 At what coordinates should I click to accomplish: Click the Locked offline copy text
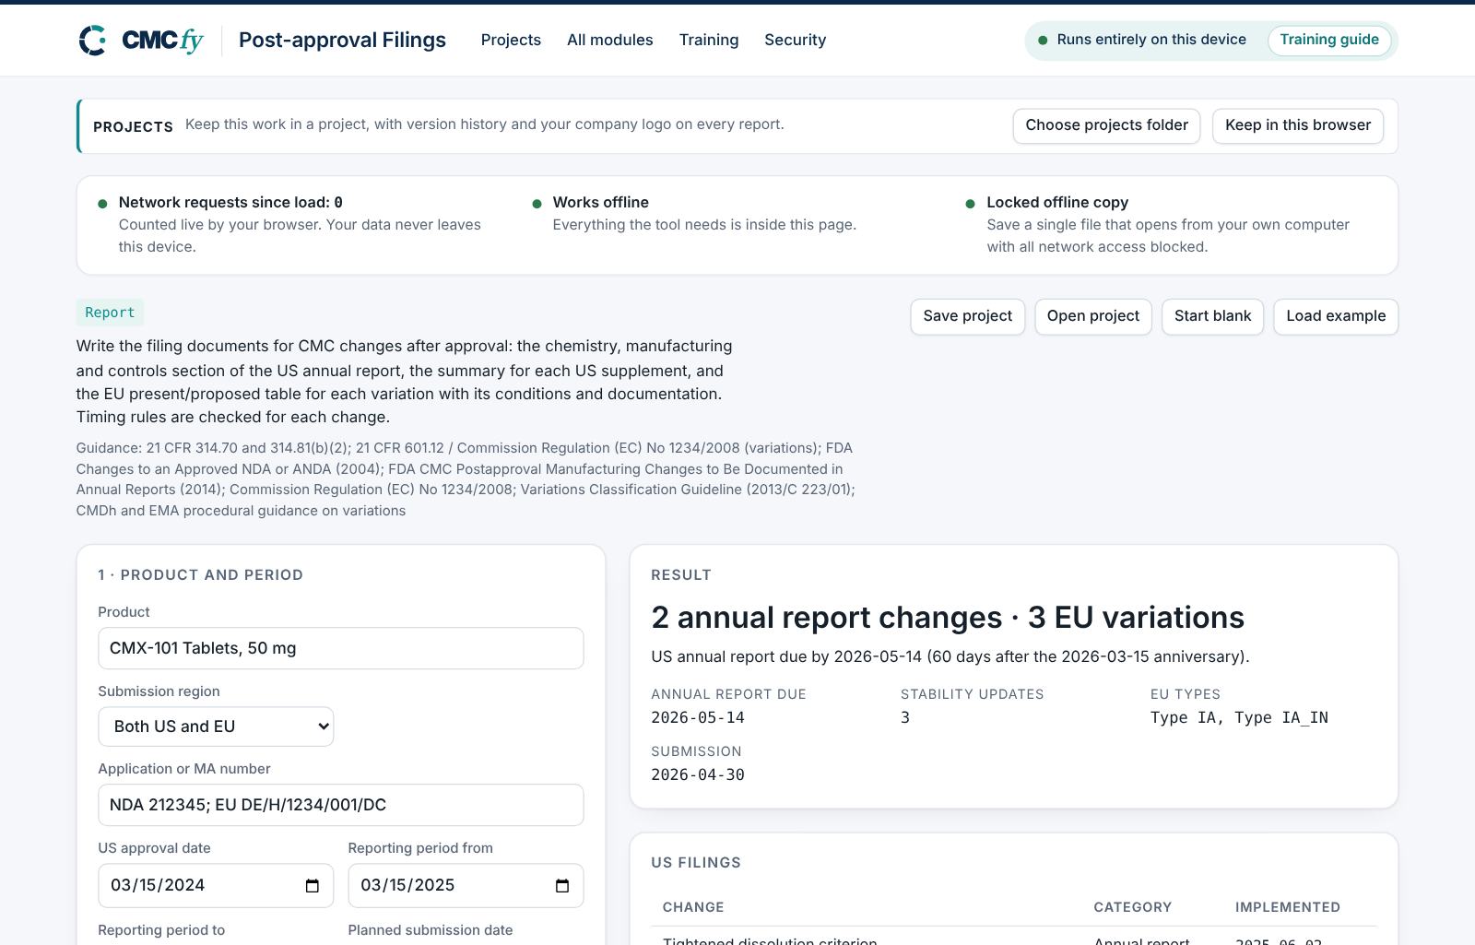1057,202
